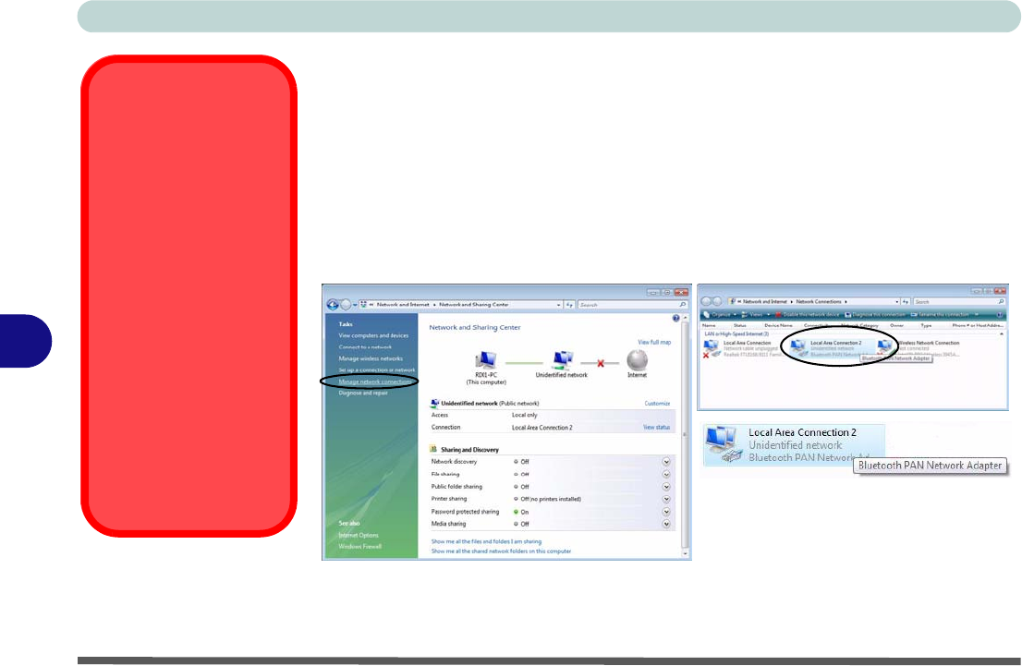
Task: Select Wireless Network Connection adapter icon
Action: click(x=885, y=348)
